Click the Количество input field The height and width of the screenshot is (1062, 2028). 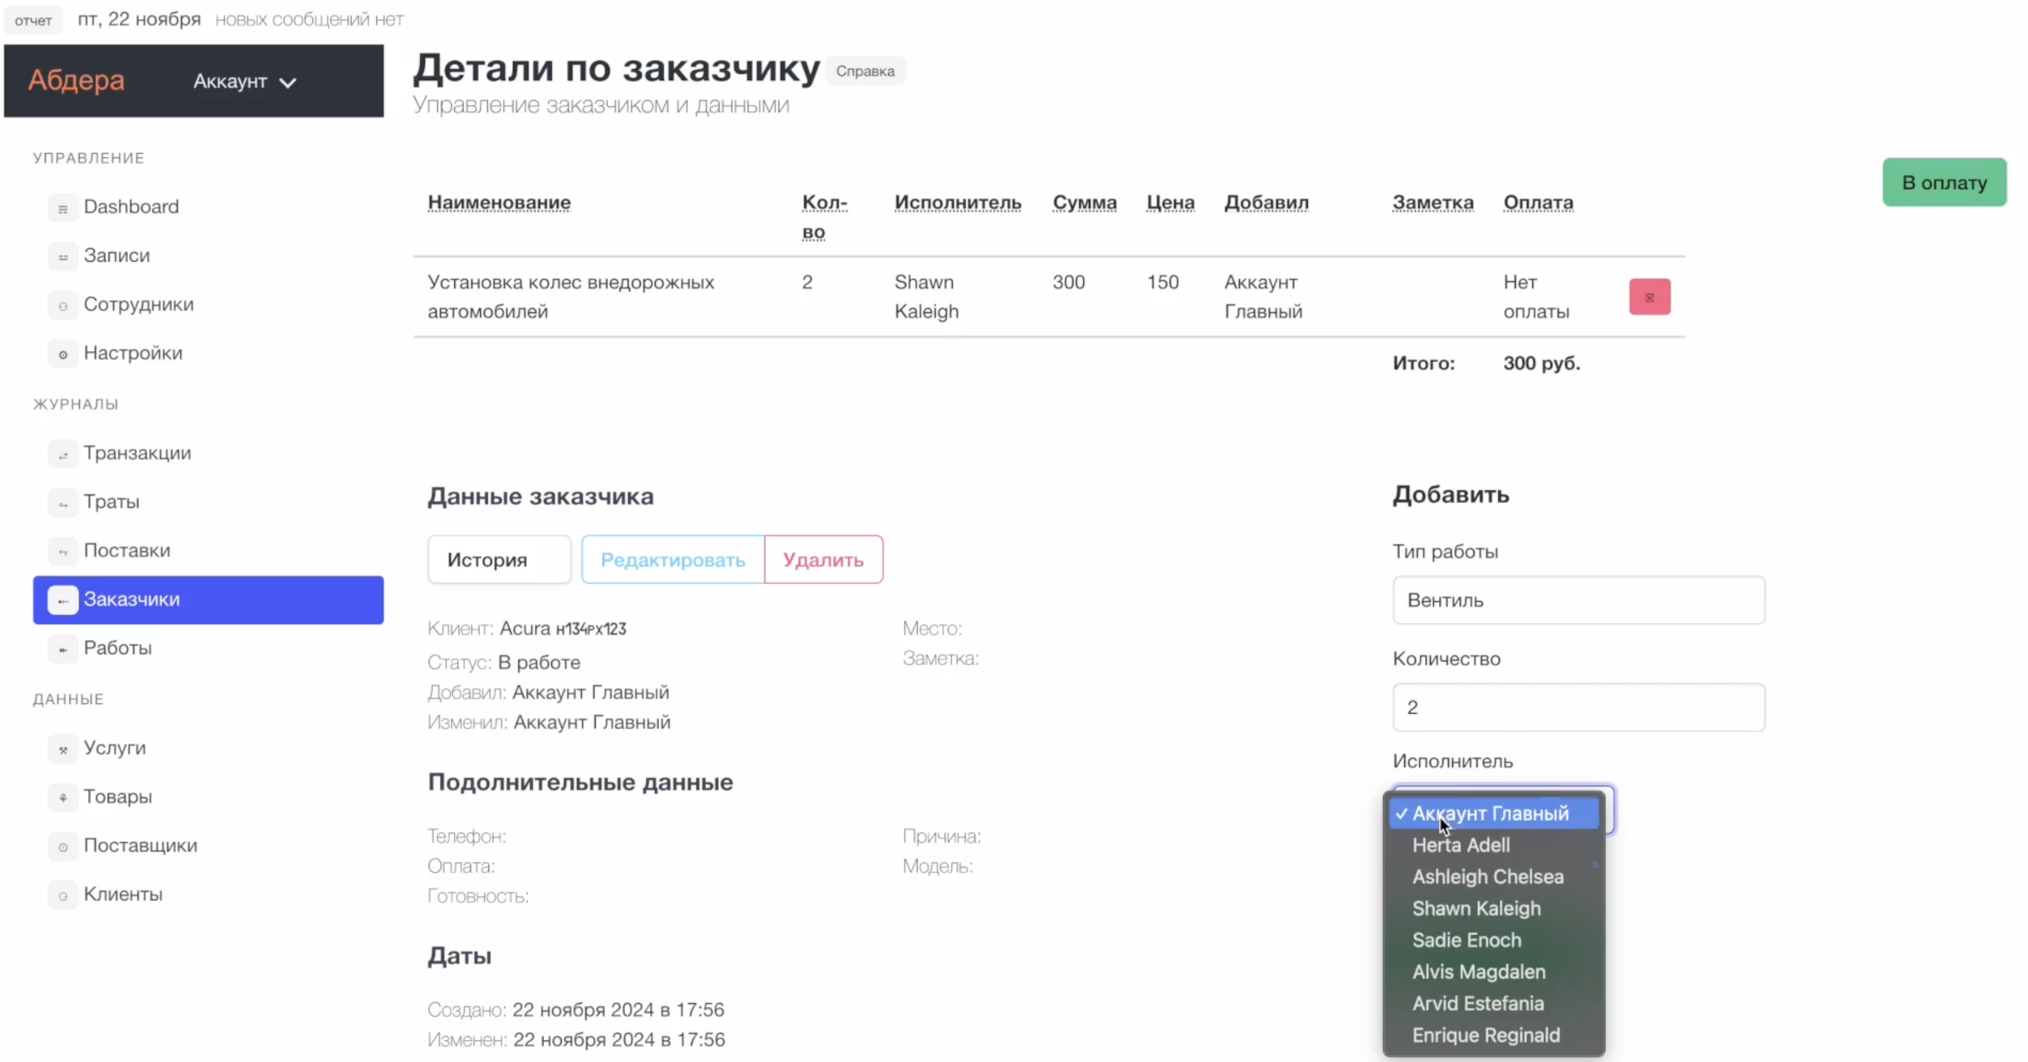click(x=1578, y=708)
